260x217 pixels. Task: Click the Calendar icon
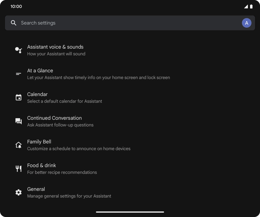[x=18, y=98]
